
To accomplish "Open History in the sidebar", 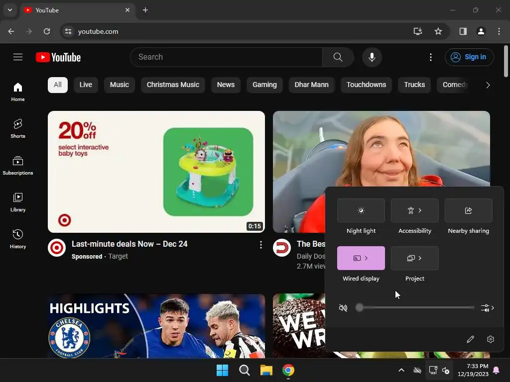I will click(18, 239).
